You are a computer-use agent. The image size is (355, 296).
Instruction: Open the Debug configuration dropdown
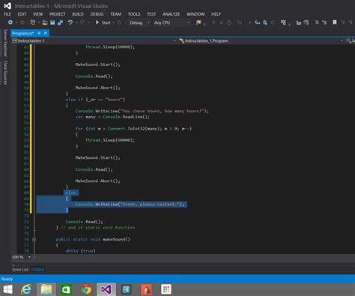click(x=139, y=22)
